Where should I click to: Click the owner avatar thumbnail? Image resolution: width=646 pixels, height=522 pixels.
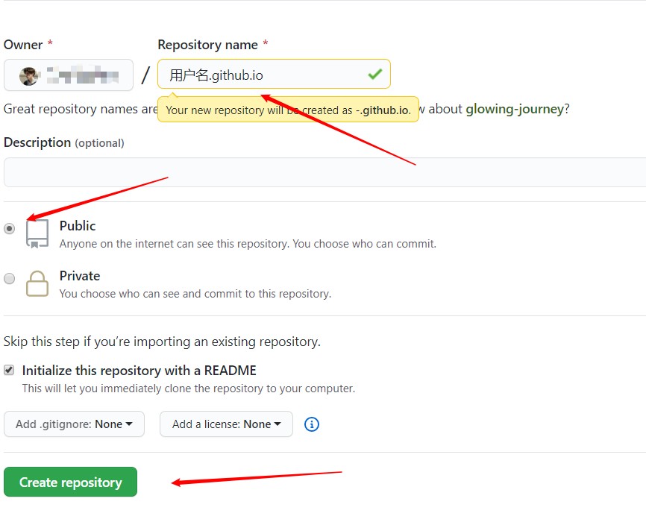(x=29, y=76)
